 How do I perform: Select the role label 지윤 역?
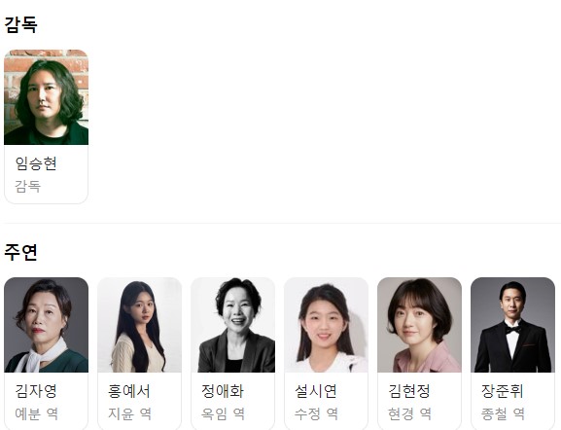[130, 413]
